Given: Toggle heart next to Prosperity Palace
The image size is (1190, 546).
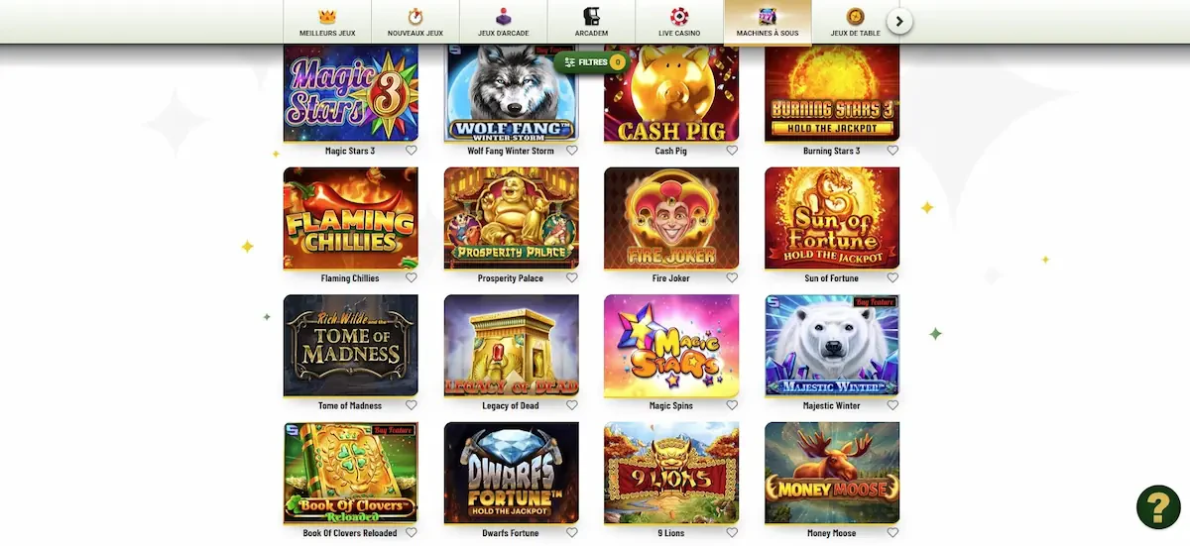Looking at the screenshot, I should click(x=572, y=278).
